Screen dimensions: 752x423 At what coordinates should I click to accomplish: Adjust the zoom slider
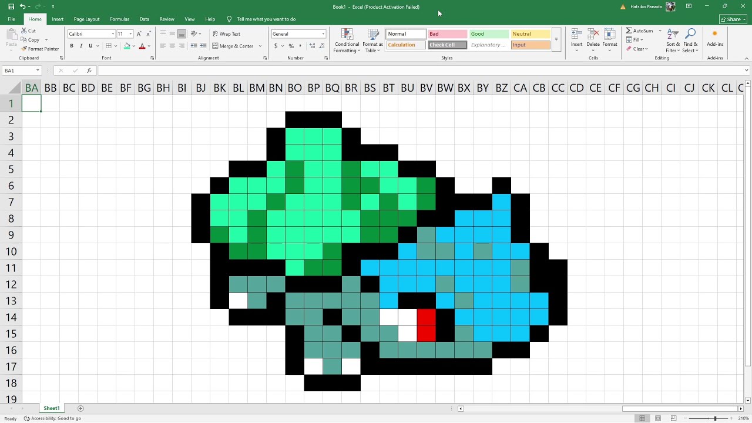click(715, 418)
